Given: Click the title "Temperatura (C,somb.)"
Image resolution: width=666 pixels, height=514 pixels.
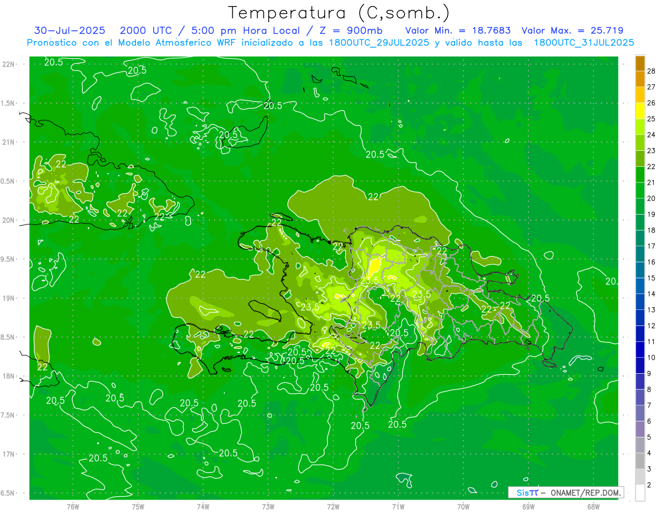Looking at the screenshot, I should (x=339, y=13).
